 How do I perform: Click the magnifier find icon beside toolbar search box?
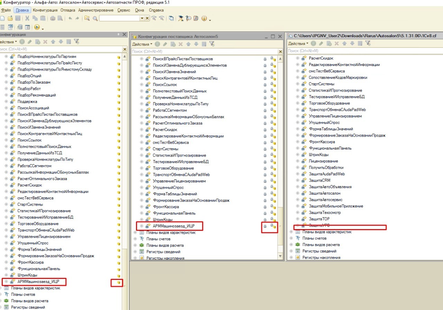(x=95, y=18)
